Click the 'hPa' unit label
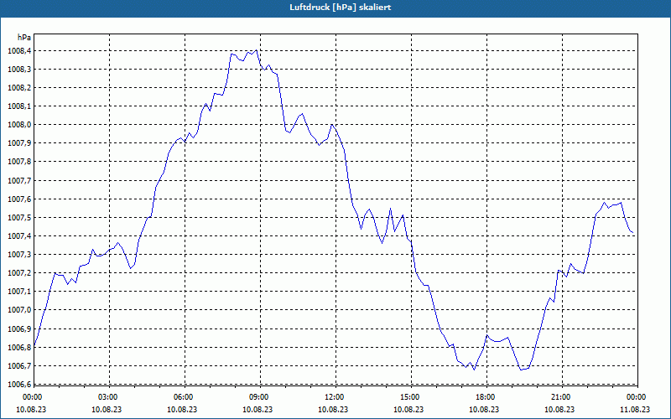This screenshot has width=671, height=419. pos(24,38)
